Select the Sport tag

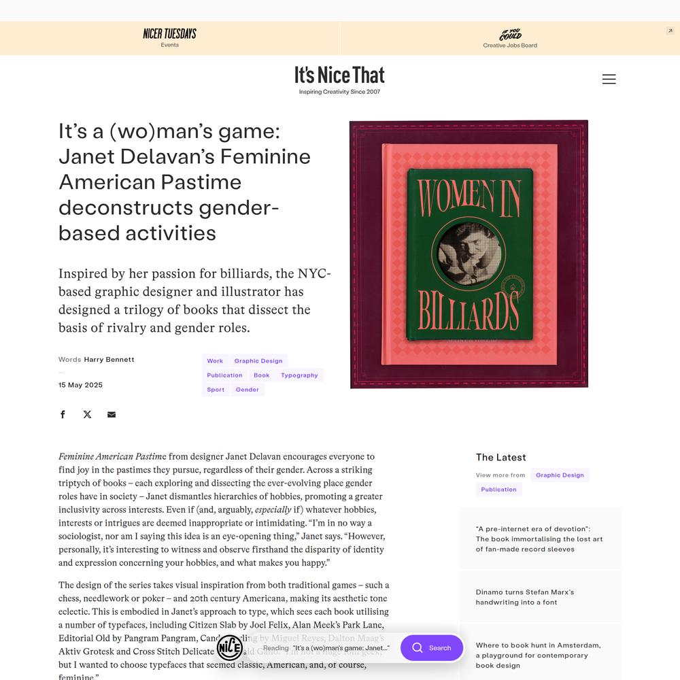216,390
